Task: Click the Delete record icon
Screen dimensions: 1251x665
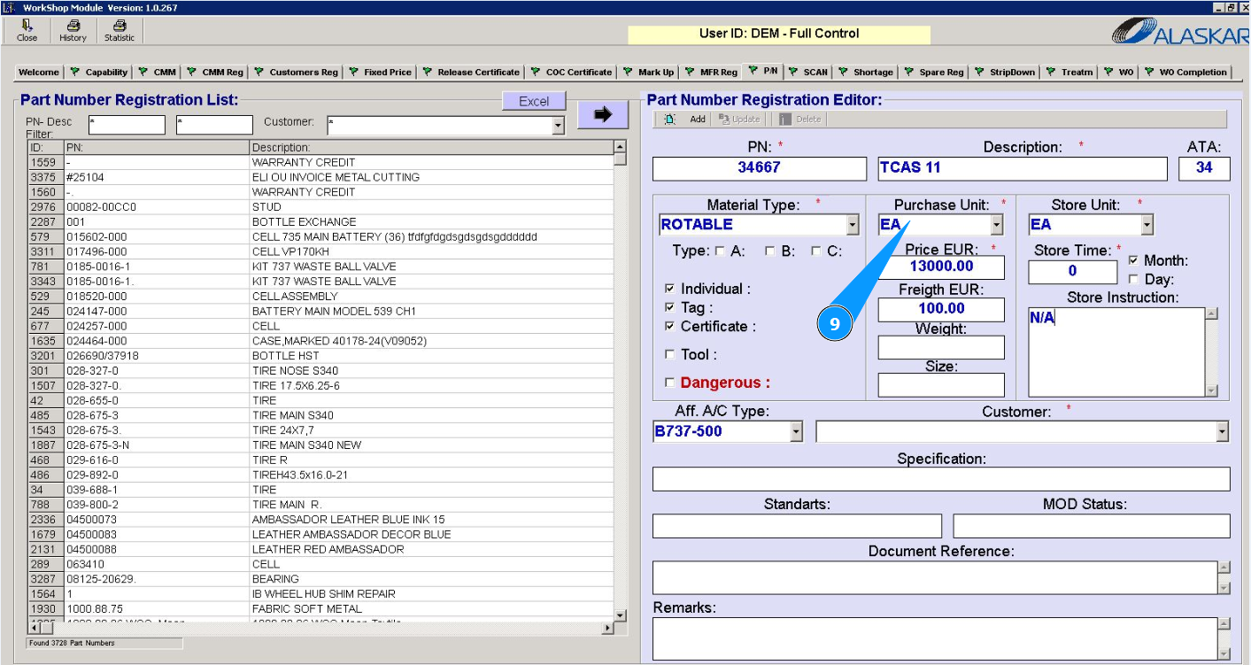Action: coord(785,120)
